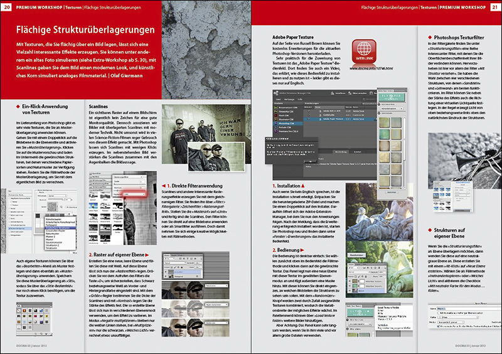Click the search field in Extension Manager

370,99
